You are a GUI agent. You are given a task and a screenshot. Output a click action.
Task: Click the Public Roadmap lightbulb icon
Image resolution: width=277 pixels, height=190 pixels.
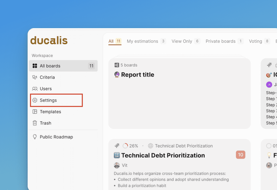(35, 137)
